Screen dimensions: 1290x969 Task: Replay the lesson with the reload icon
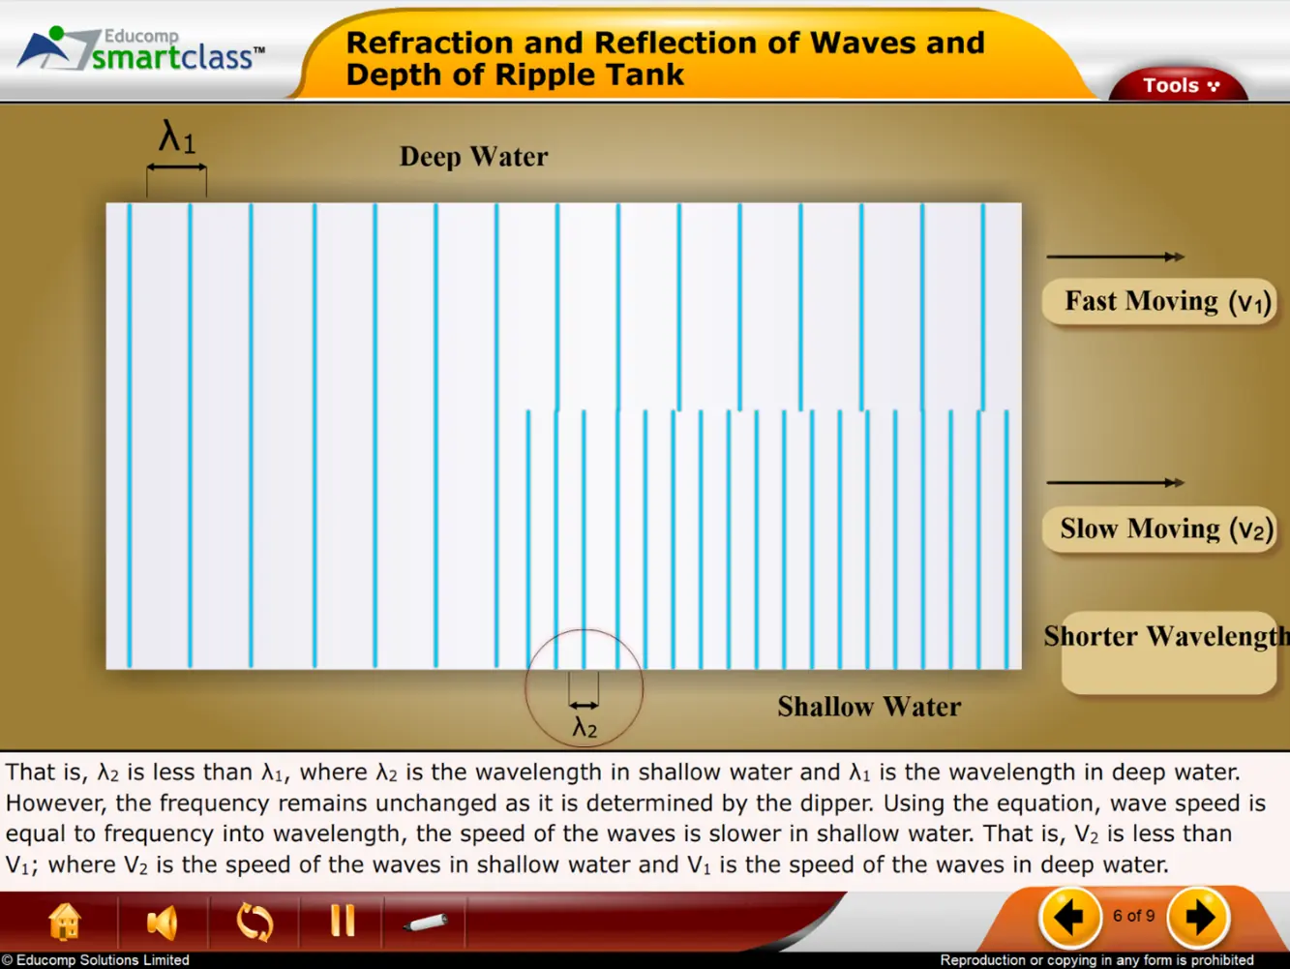[255, 921]
